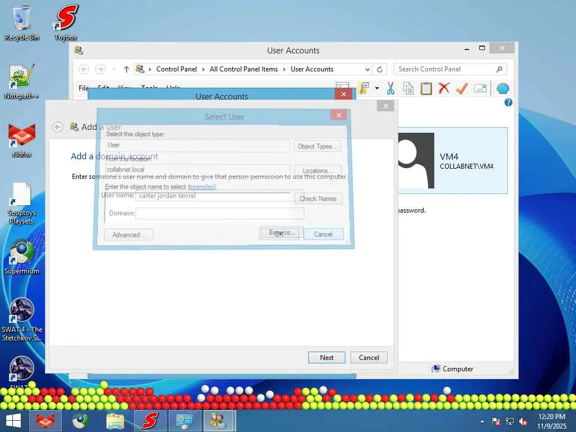The height and width of the screenshot is (432, 576).
Task: Click the Domain input field
Action: (220, 213)
